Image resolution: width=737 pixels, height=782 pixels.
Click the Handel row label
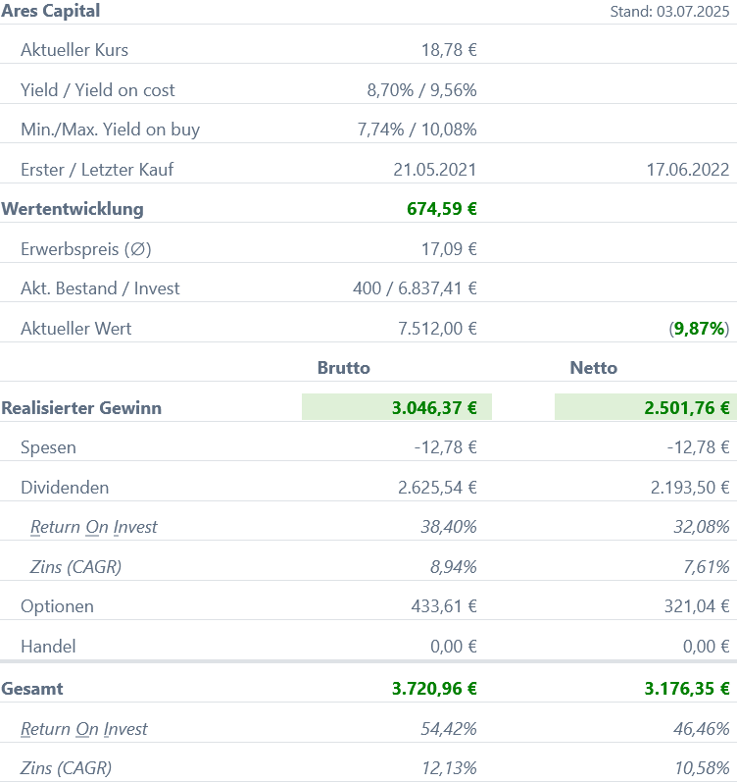pos(48,647)
